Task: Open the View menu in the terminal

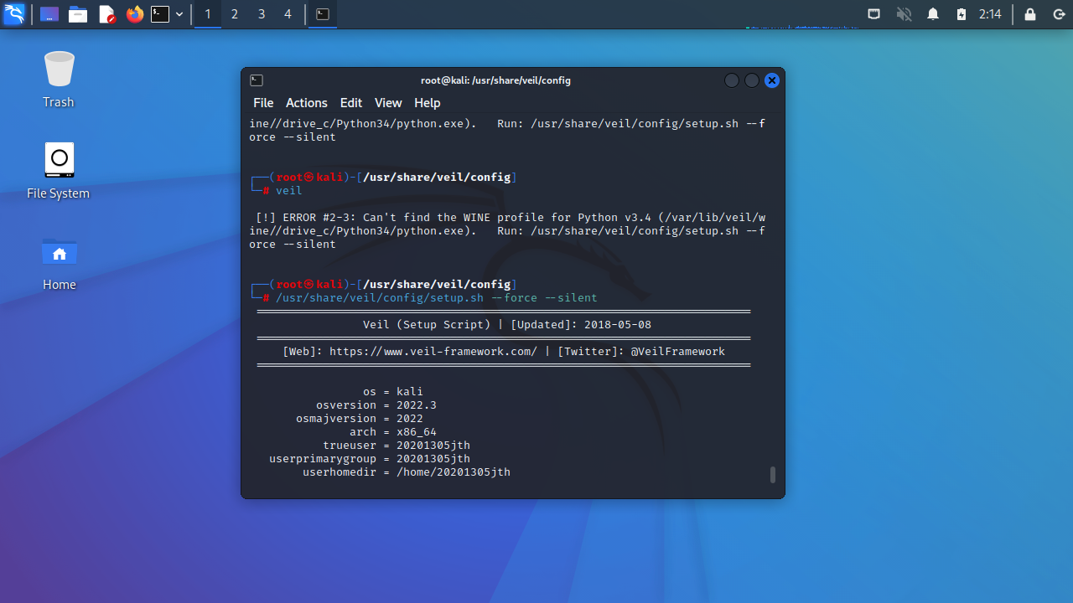Action: (x=388, y=103)
